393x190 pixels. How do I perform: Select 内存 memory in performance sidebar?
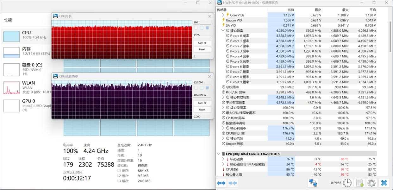(11, 52)
